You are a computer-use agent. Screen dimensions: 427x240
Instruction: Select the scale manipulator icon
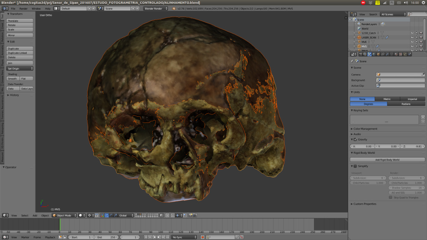pyautogui.click(x=116, y=215)
